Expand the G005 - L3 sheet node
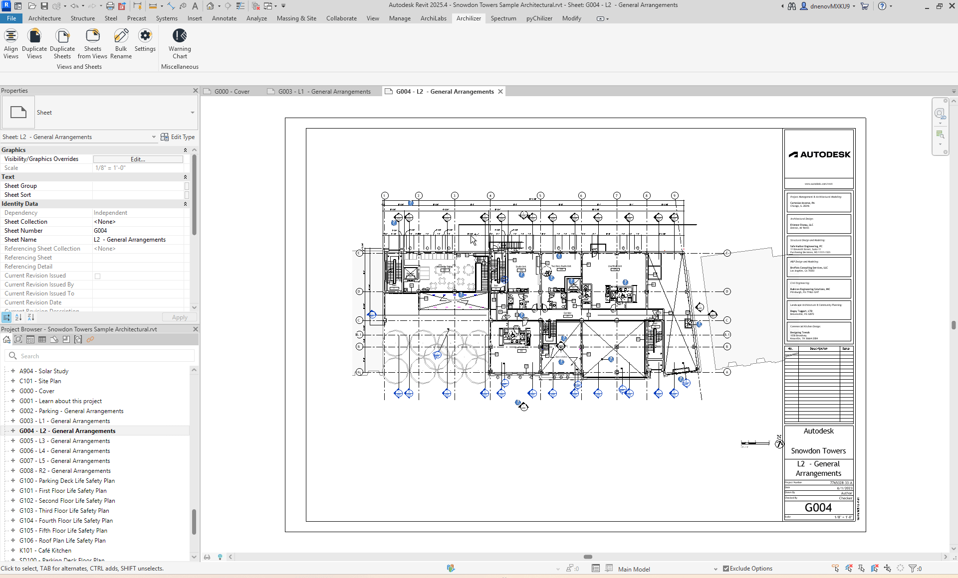This screenshot has height=578, width=958. (13, 441)
